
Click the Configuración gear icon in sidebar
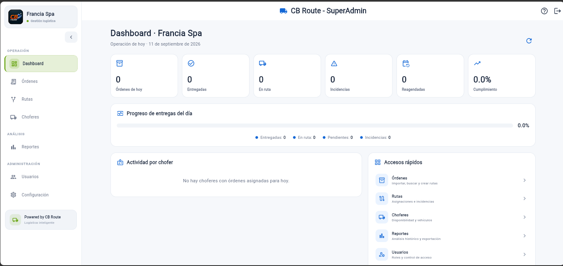(13, 195)
